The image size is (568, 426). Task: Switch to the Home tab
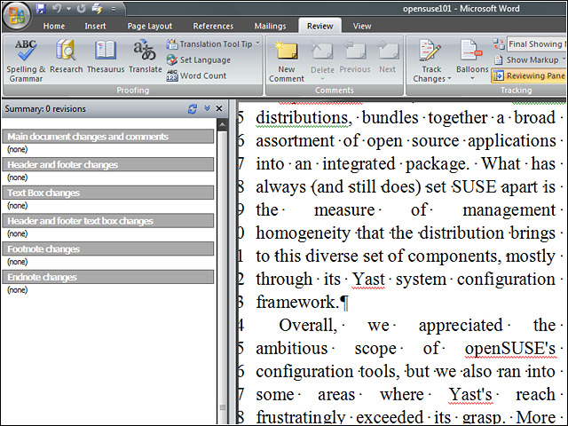[54, 26]
